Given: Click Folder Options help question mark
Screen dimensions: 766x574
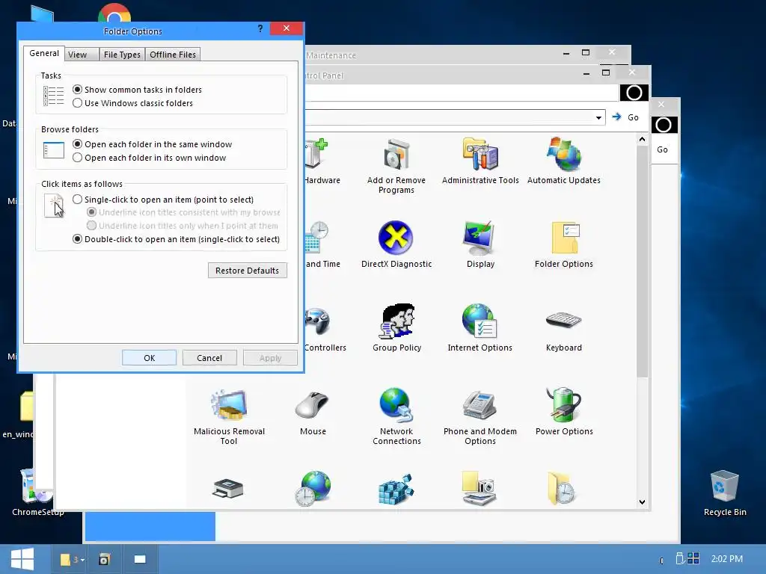Looking at the screenshot, I should (x=260, y=29).
